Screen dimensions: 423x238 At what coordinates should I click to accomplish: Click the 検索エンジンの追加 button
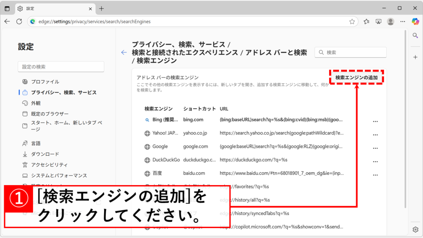pyautogui.click(x=356, y=77)
